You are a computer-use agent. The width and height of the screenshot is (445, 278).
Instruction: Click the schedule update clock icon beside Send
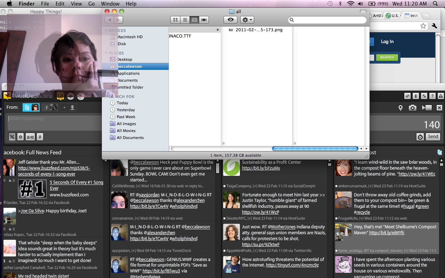click(x=420, y=137)
